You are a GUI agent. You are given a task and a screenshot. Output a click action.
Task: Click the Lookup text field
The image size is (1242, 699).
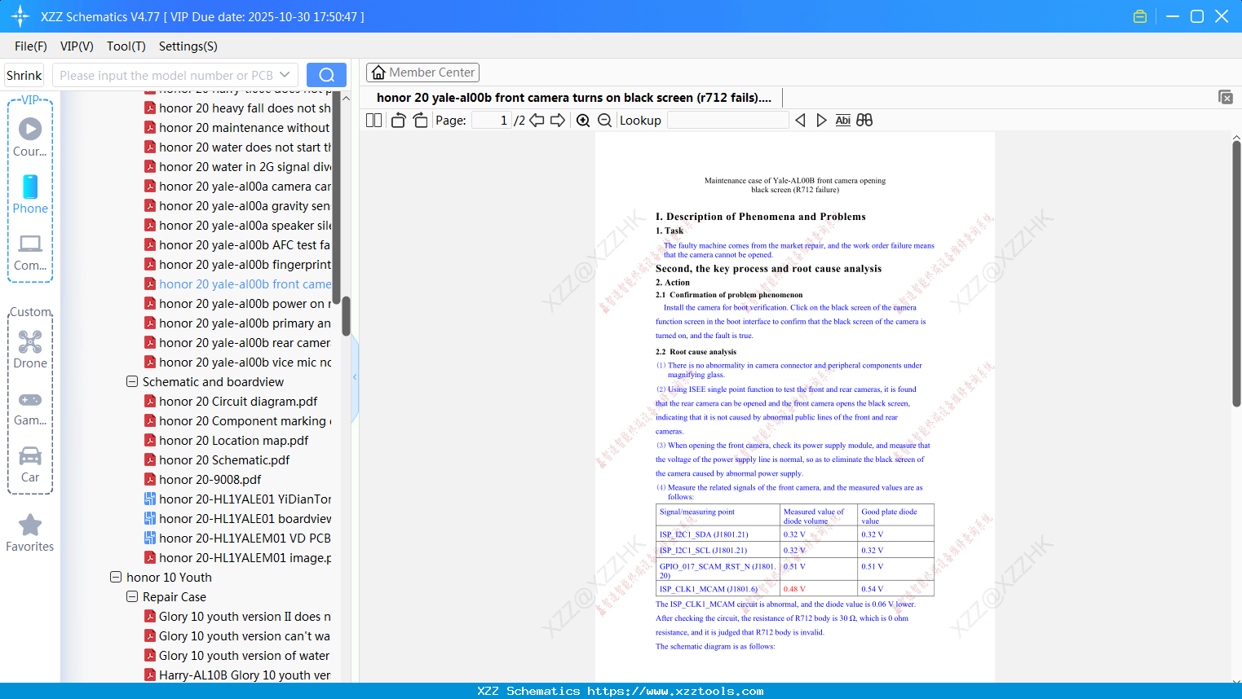[x=727, y=121]
